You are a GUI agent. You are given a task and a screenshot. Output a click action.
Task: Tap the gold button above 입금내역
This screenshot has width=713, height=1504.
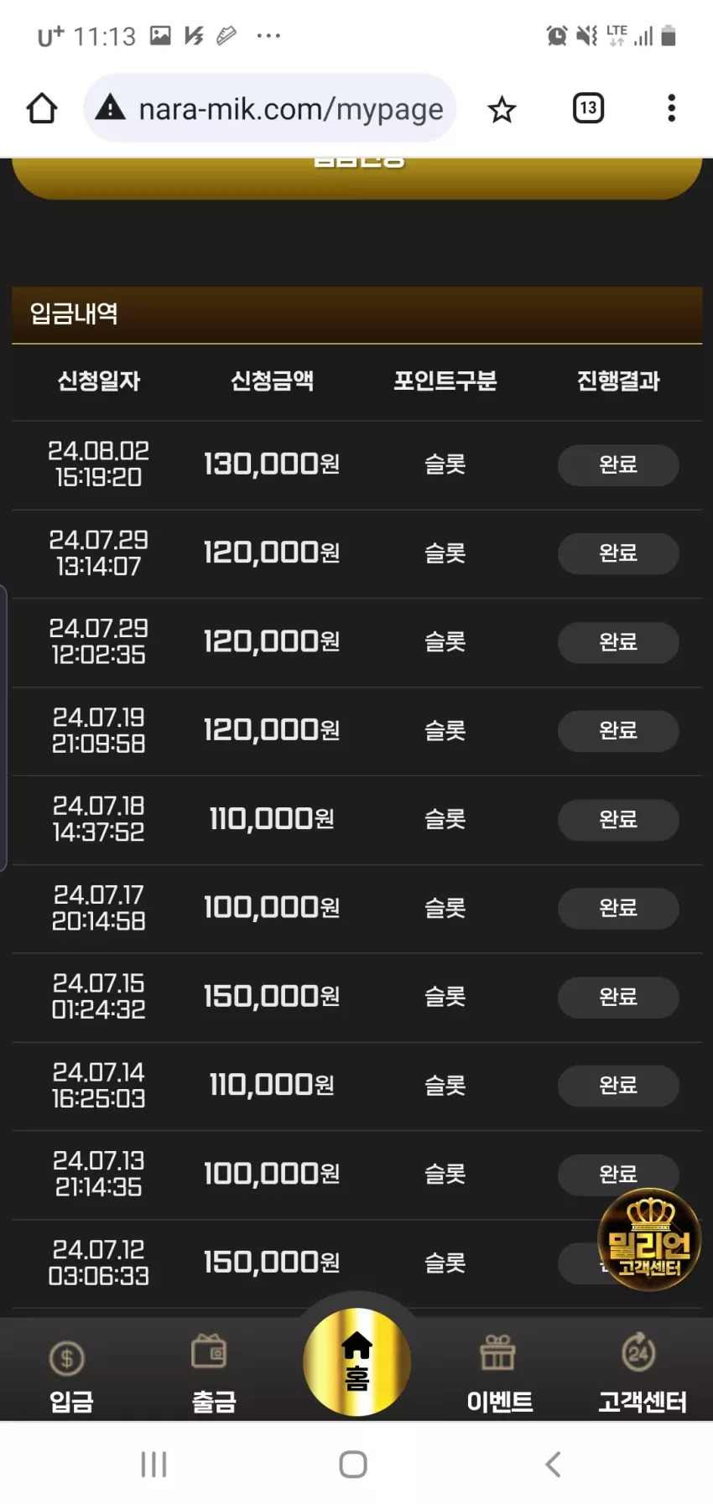click(356, 178)
